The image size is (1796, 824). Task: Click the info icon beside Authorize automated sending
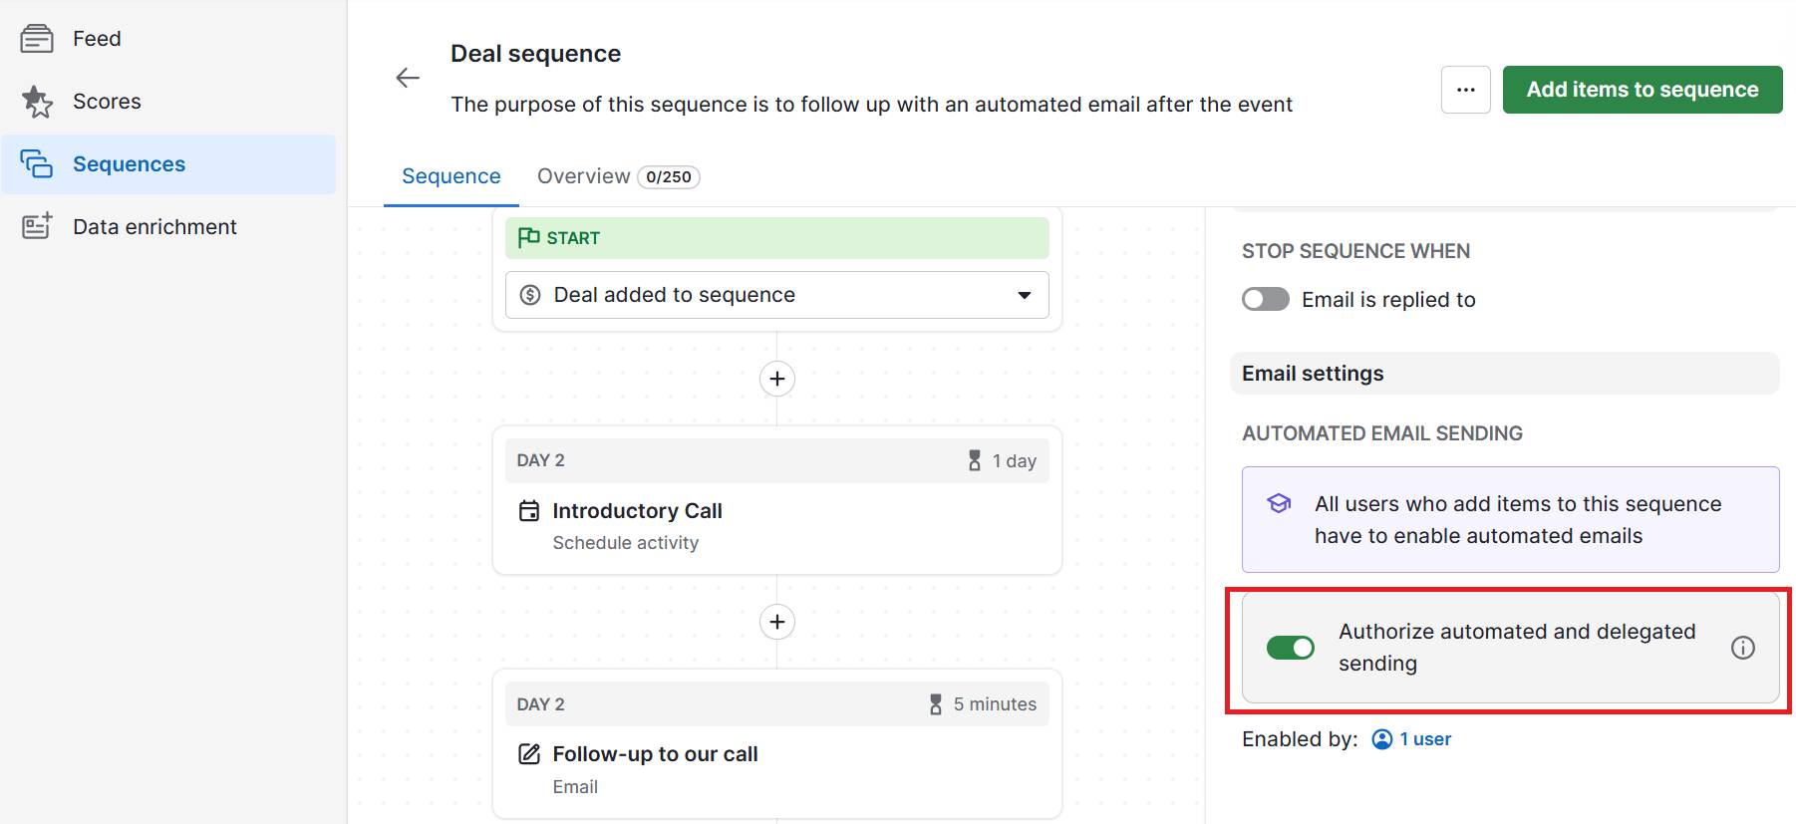tap(1743, 648)
